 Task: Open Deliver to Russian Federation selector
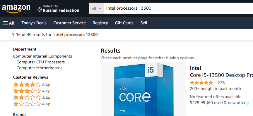coord(58,8)
